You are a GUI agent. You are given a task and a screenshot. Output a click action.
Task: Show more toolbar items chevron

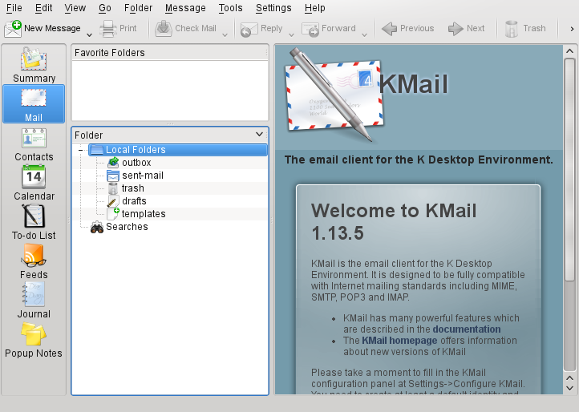572,29
